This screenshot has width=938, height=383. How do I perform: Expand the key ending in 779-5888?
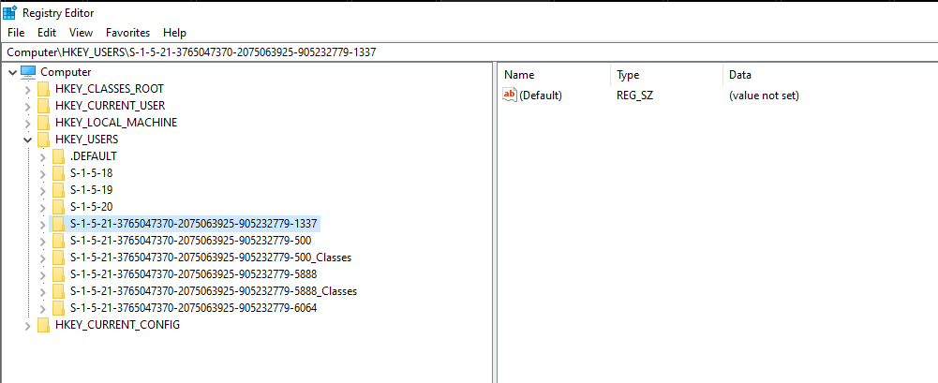coord(42,275)
